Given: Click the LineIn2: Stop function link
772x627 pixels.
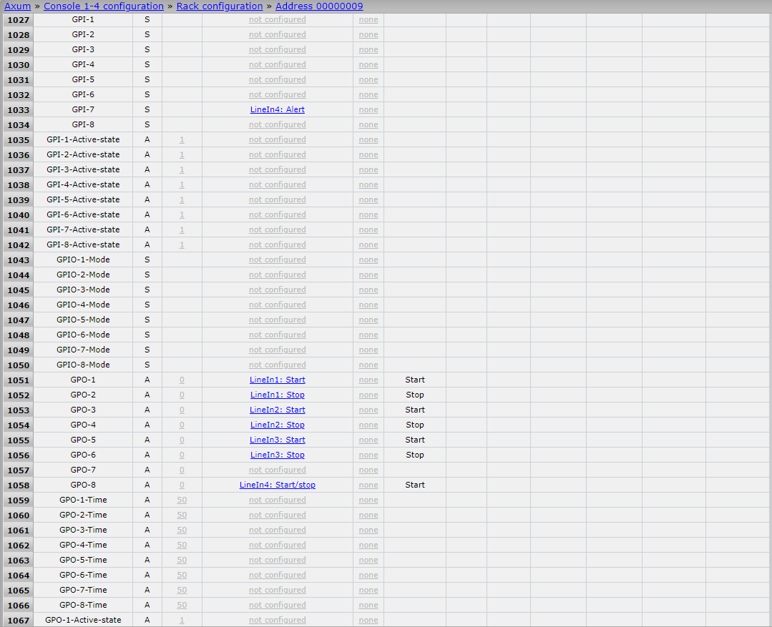Looking at the screenshot, I should pos(277,425).
